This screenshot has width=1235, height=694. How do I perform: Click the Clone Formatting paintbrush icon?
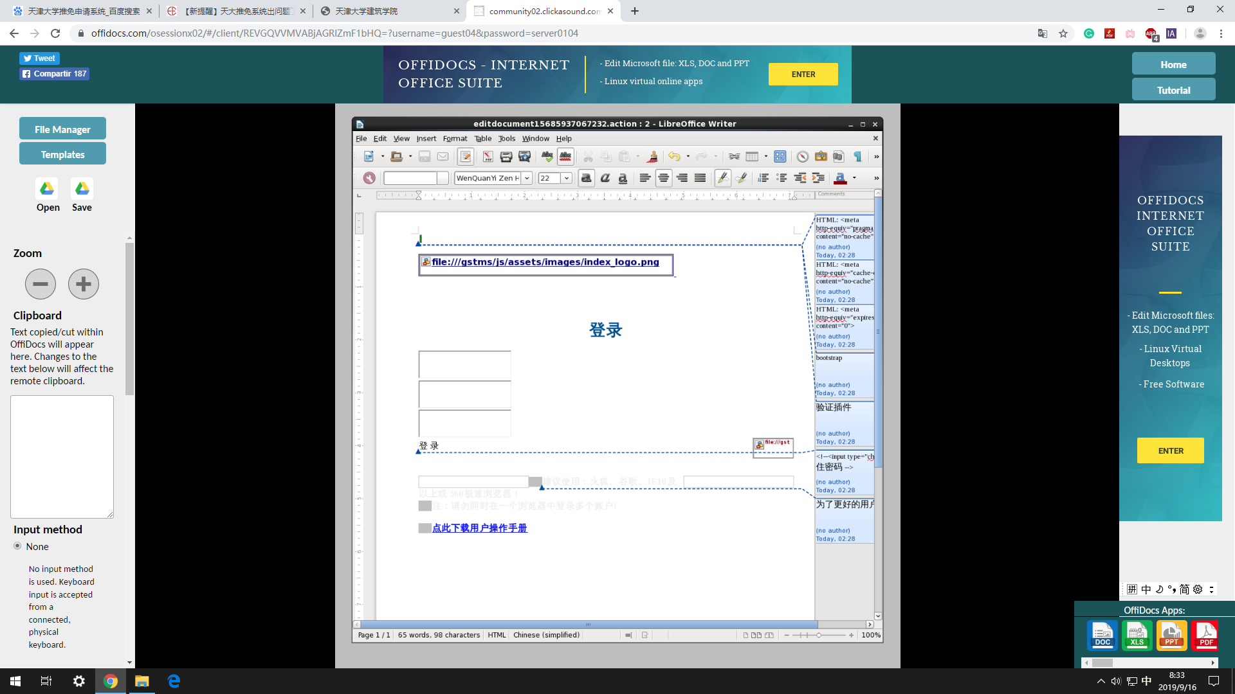click(652, 157)
